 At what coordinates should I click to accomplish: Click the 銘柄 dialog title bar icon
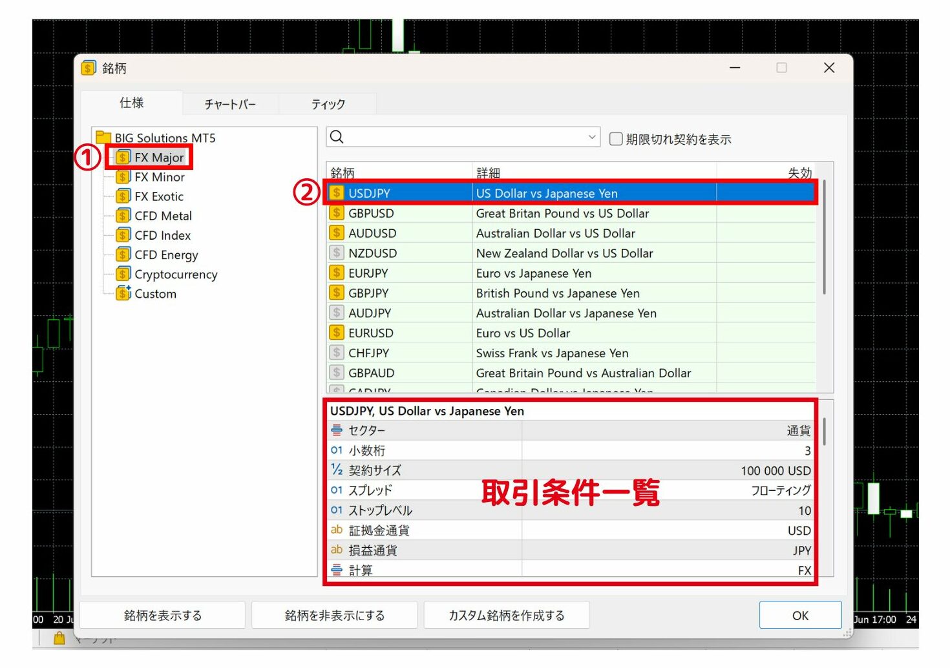[88, 67]
